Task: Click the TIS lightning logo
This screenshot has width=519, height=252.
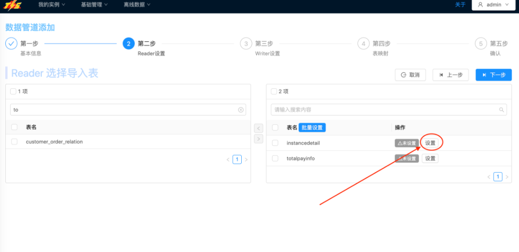Action: tap(13, 6)
